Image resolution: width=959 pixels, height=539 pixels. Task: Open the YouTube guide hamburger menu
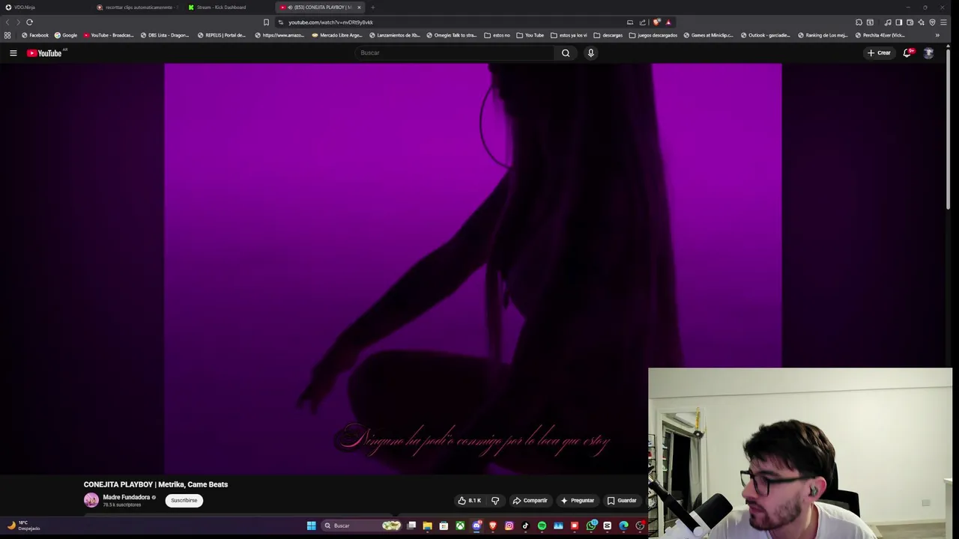[13, 53]
